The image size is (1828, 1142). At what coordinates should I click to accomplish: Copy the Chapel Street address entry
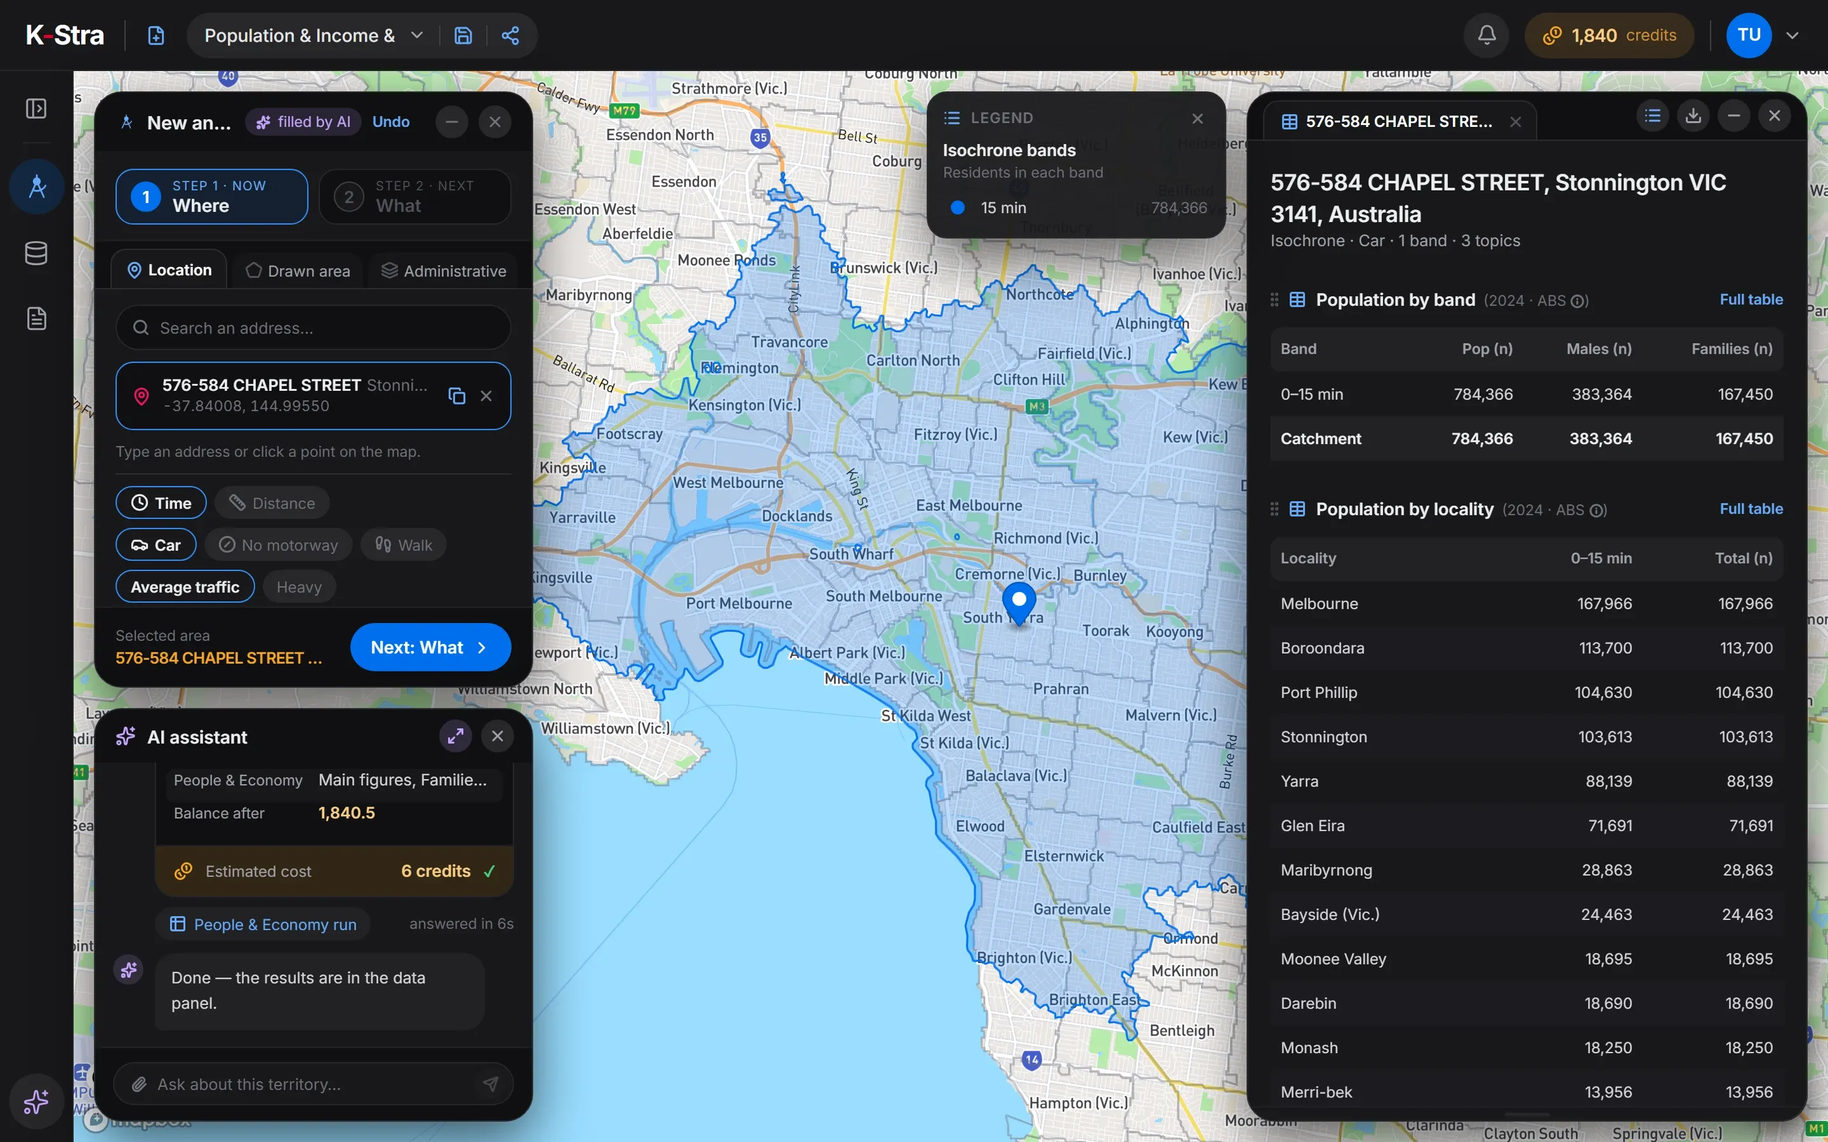[x=456, y=396]
